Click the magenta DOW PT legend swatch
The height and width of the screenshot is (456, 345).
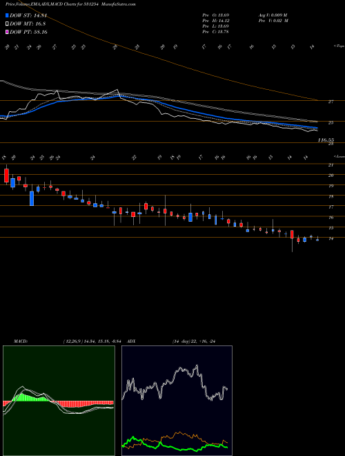point(7,32)
